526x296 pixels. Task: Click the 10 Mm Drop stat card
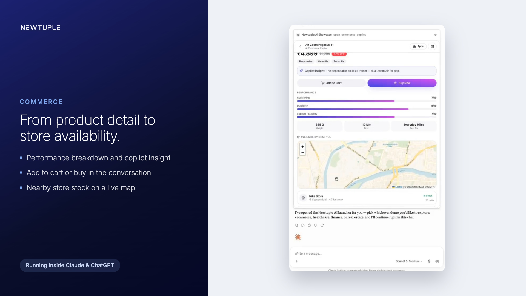[x=367, y=126]
